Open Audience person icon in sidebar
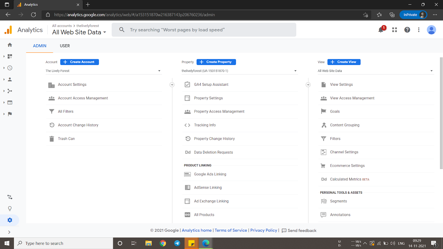443x249 pixels. tap(10, 79)
